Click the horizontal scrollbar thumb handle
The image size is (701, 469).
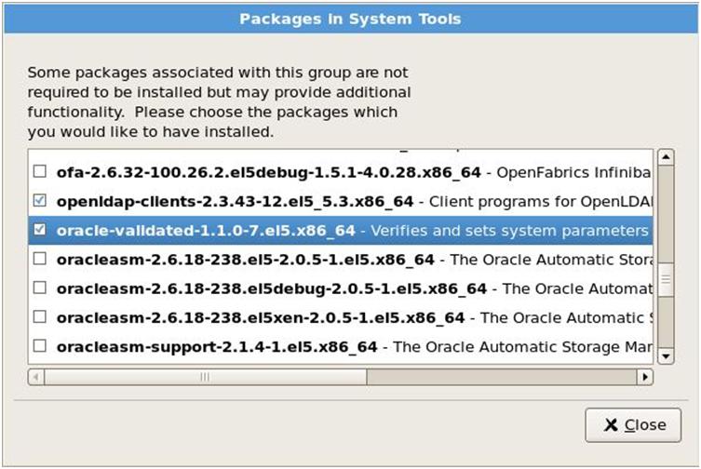tap(205, 377)
